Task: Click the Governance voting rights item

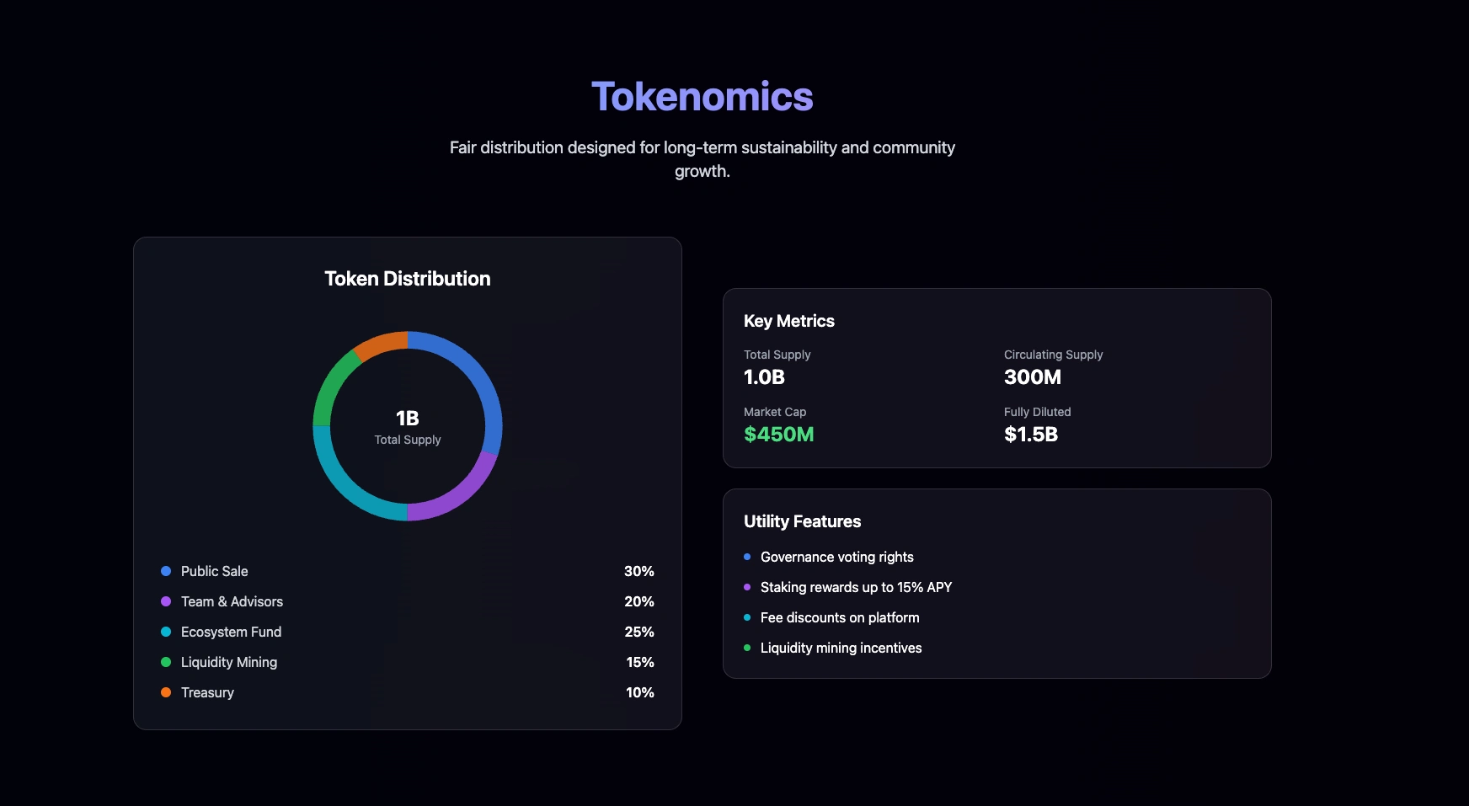Action: tap(836, 557)
